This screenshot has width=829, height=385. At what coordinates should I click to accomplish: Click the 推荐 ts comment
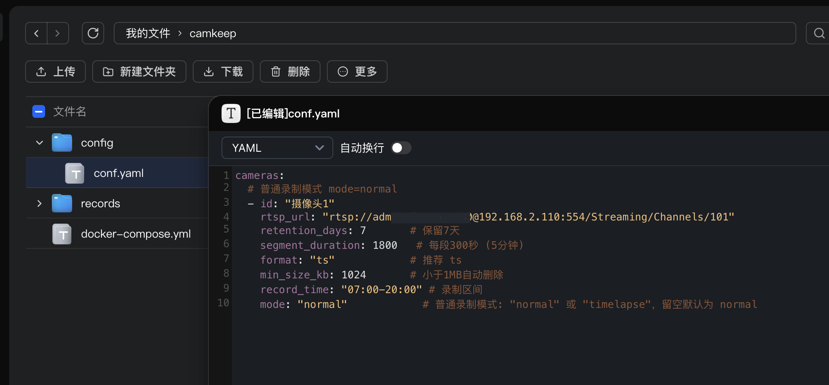(436, 260)
